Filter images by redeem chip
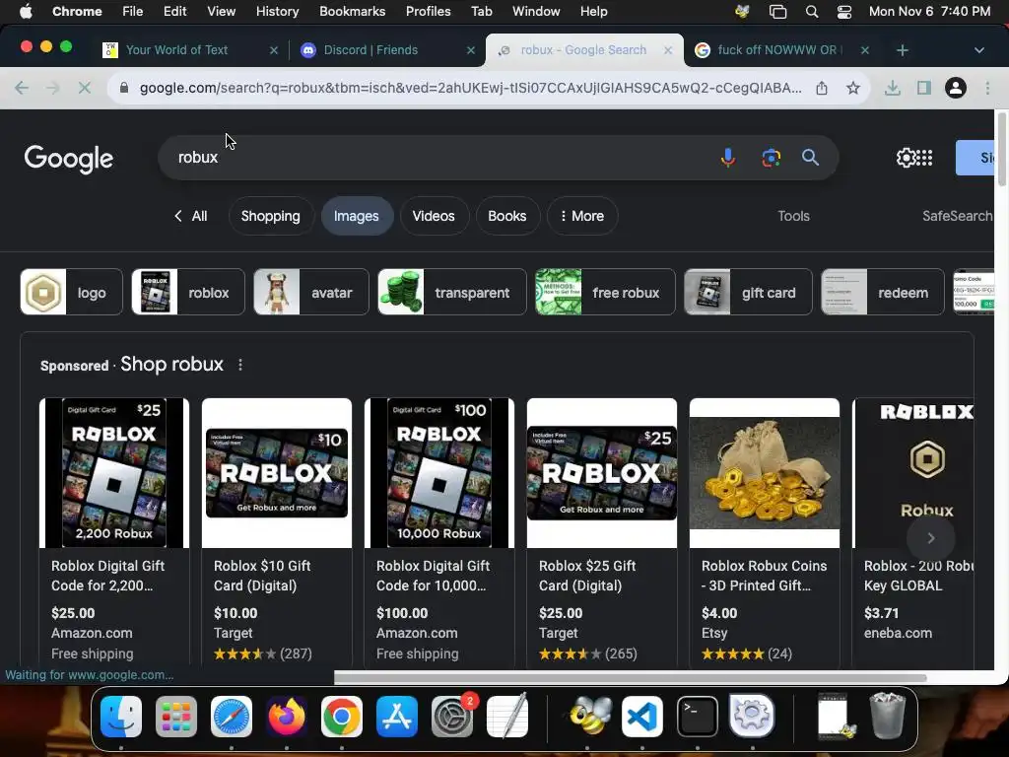 pos(883,292)
